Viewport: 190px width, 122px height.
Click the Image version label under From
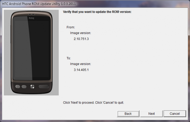coord(80,33)
